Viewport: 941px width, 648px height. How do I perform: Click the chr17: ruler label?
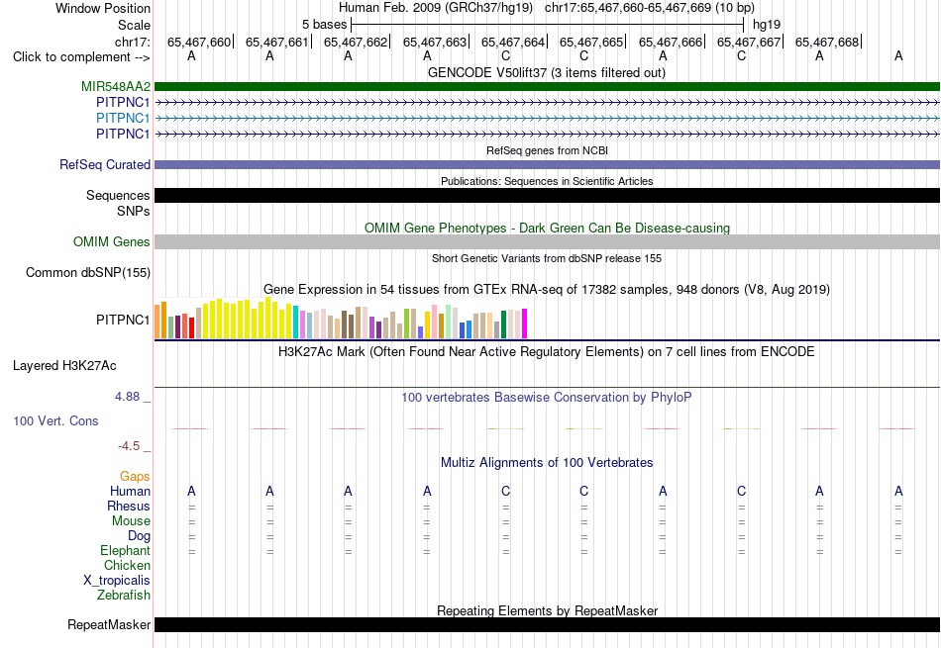click(x=132, y=42)
